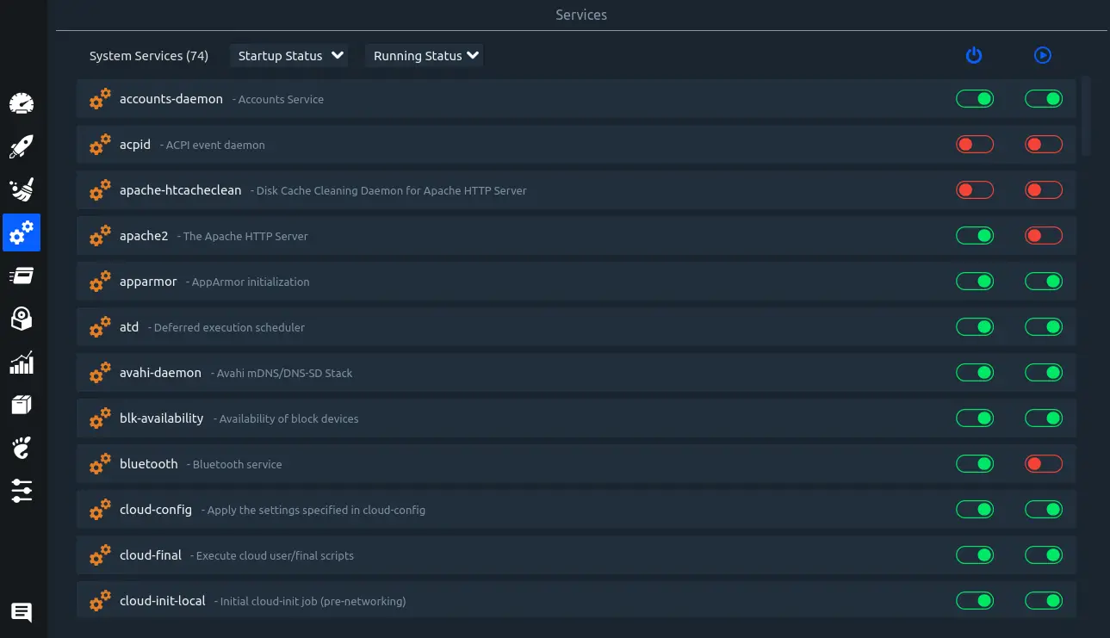Click the gears icon beside blk-availability
The height and width of the screenshot is (638, 1110).
tap(100, 418)
